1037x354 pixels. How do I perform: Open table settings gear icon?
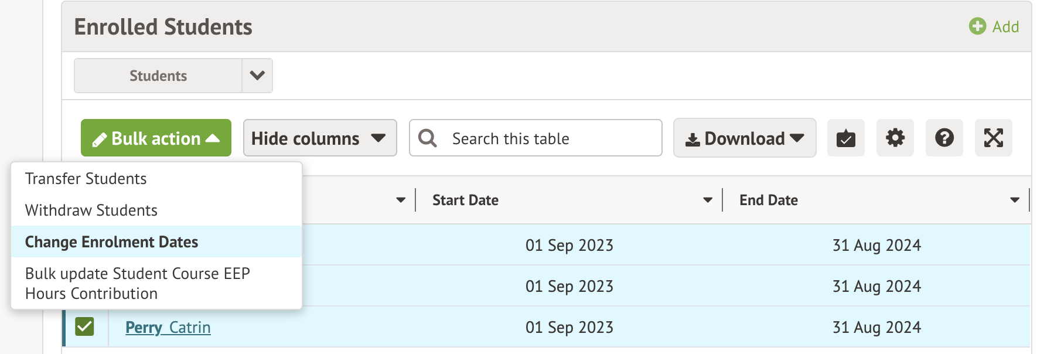pos(895,138)
